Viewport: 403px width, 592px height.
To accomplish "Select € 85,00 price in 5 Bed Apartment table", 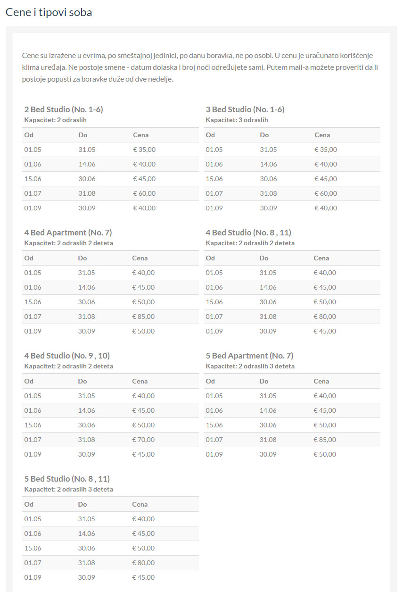I will 325,440.
